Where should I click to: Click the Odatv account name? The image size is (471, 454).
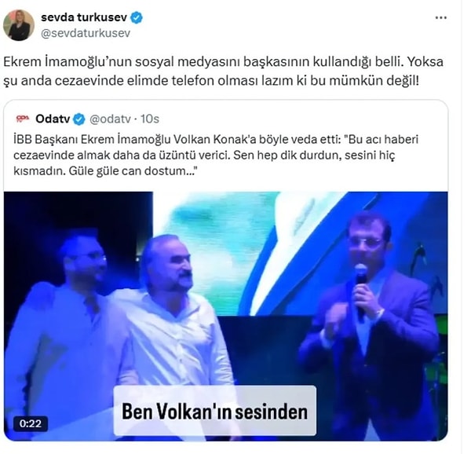[53, 119]
